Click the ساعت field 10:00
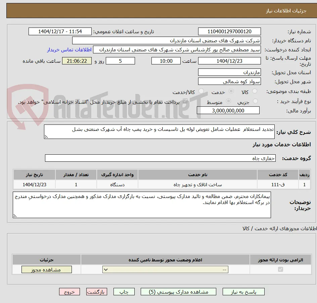The image size is (317, 303). coord(166,61)
